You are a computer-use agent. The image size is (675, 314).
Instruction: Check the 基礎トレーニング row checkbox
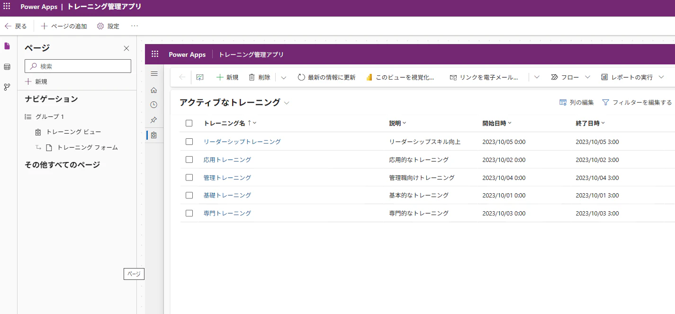(189, 195)
